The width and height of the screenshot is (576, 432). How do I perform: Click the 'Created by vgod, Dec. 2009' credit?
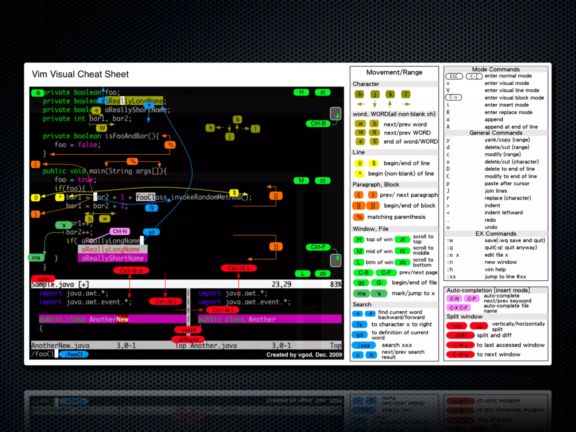coord(304,355)
